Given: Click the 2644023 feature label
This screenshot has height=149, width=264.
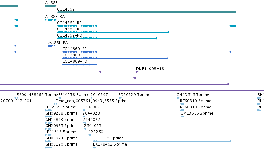Looking at the screenshot, I should [93, 126].
